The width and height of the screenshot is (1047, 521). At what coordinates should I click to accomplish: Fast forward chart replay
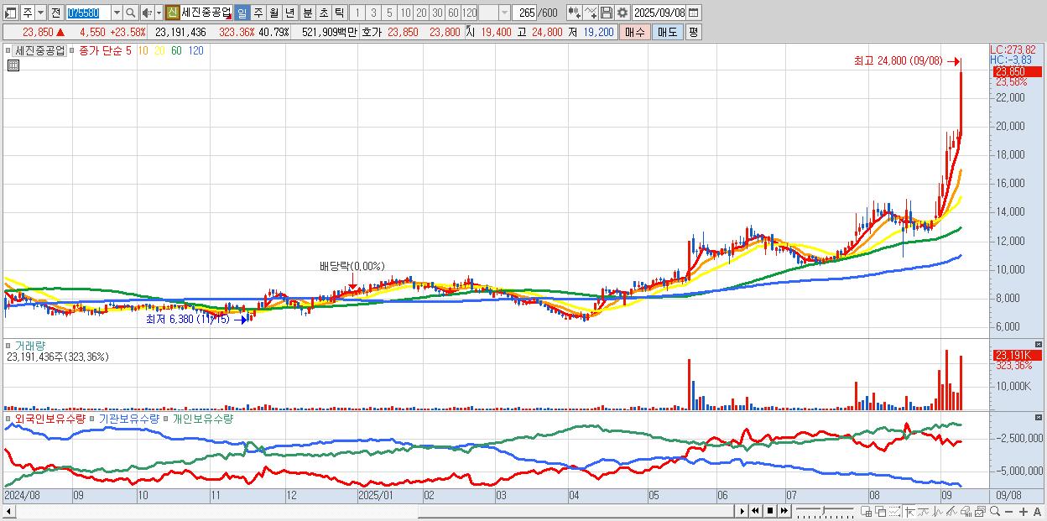[784, 511]
